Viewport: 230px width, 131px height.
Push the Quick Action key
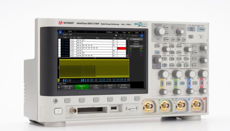click(x=172, y=59)
